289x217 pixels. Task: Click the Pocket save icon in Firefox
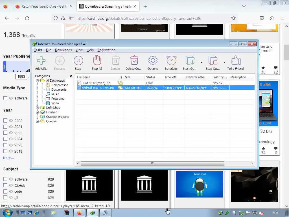pyautogui.click(x=262, y=18)
